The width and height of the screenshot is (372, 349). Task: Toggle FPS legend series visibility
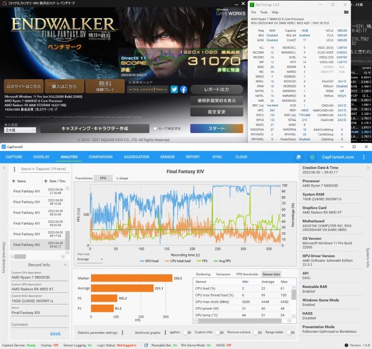click(x=202, y=261)
